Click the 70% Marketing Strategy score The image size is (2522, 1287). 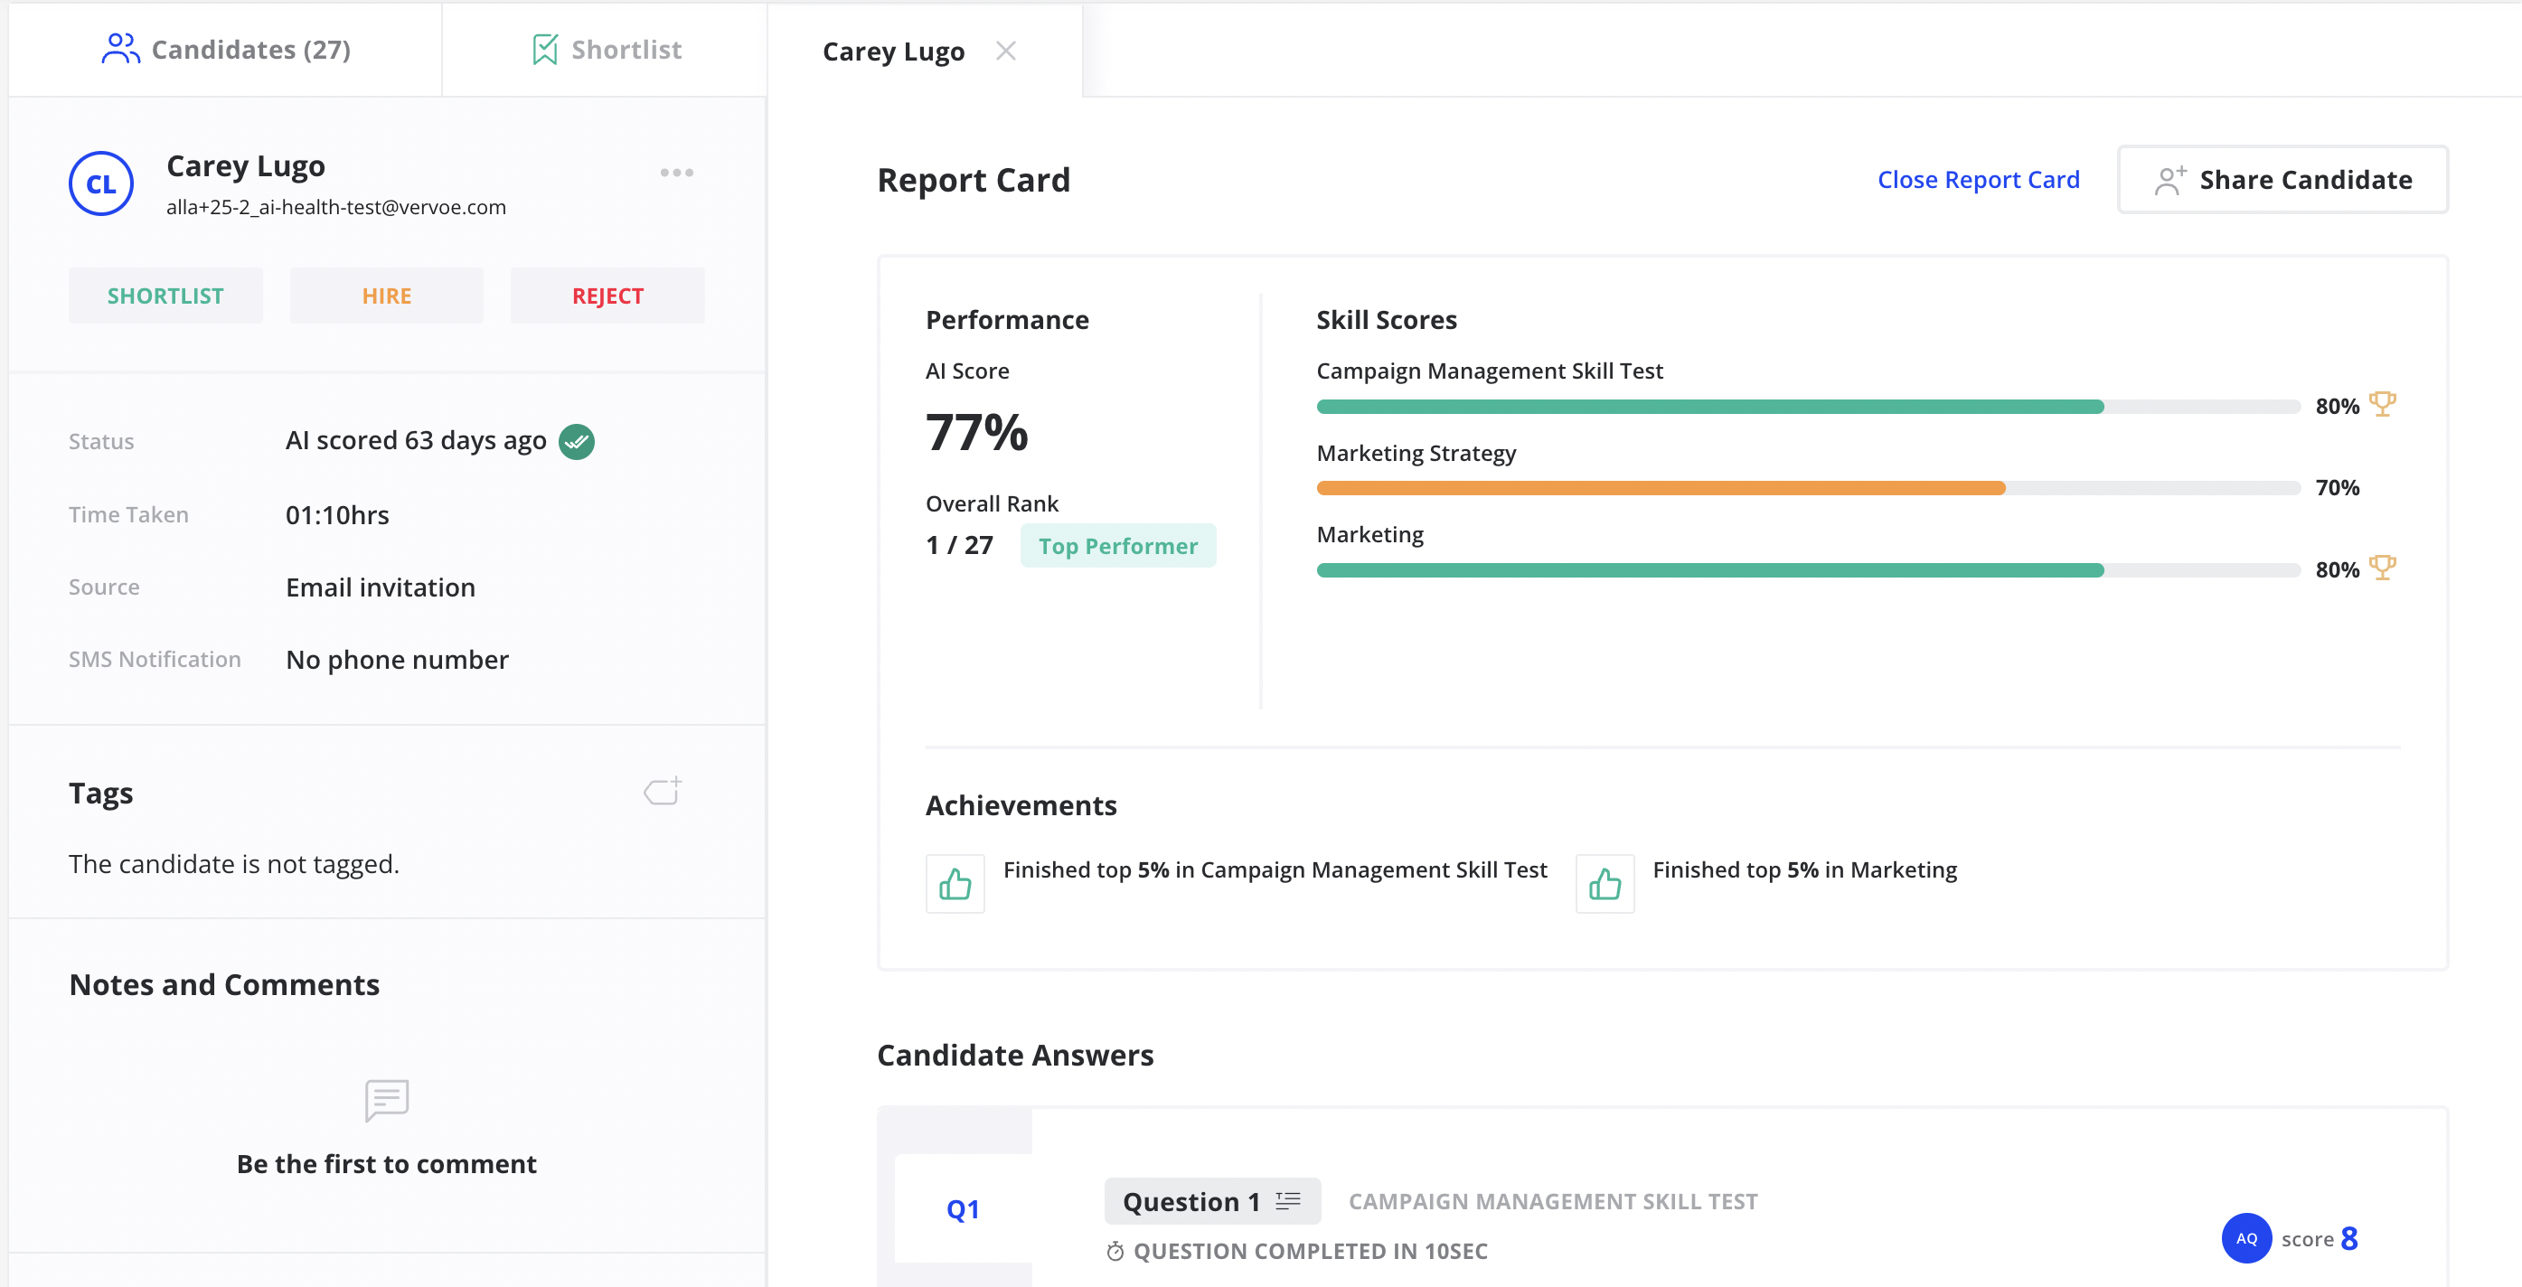(2337, 487)
